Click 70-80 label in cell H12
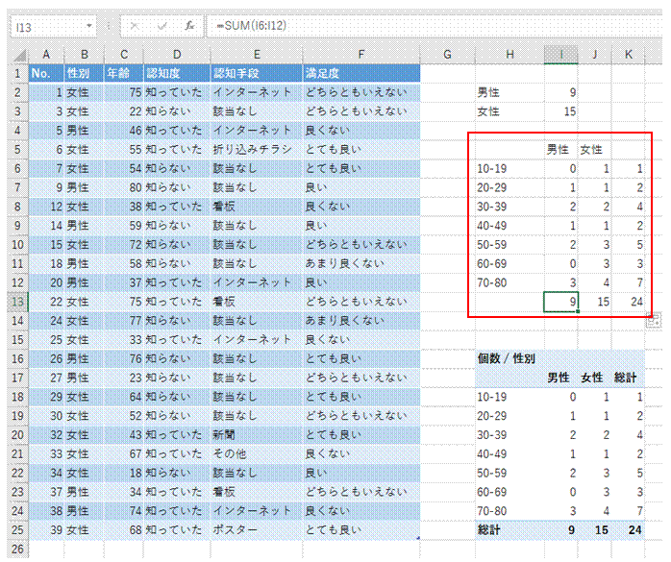 coord(491,282)
